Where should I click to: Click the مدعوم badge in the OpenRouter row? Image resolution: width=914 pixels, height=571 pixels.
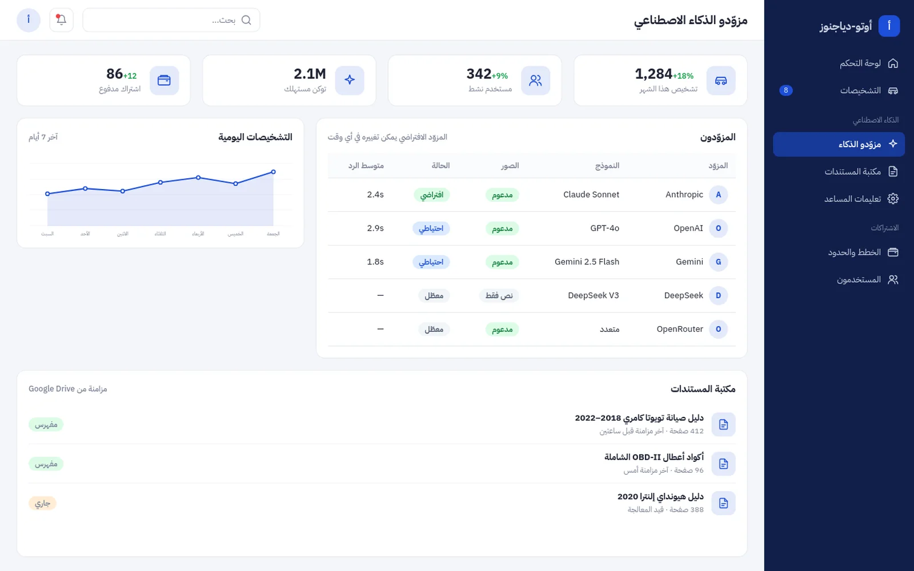[x=502, y=329]
